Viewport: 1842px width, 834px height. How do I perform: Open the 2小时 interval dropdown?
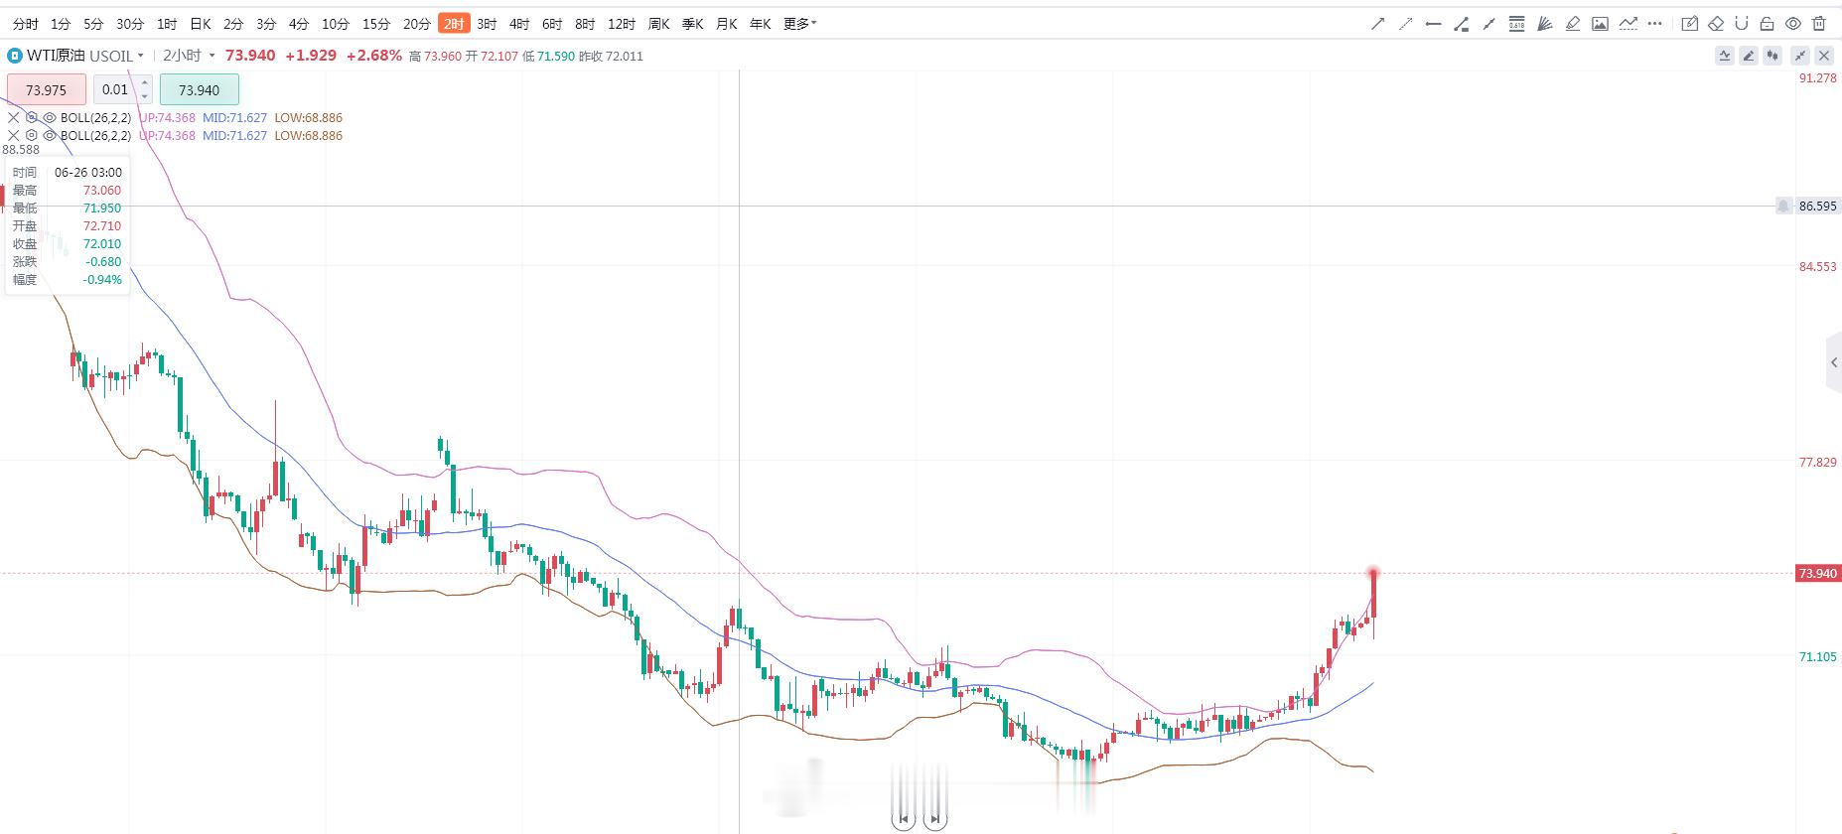pos(189,56)
